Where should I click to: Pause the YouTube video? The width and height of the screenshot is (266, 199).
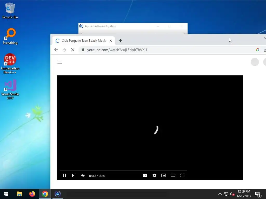(x=64, y=175)
